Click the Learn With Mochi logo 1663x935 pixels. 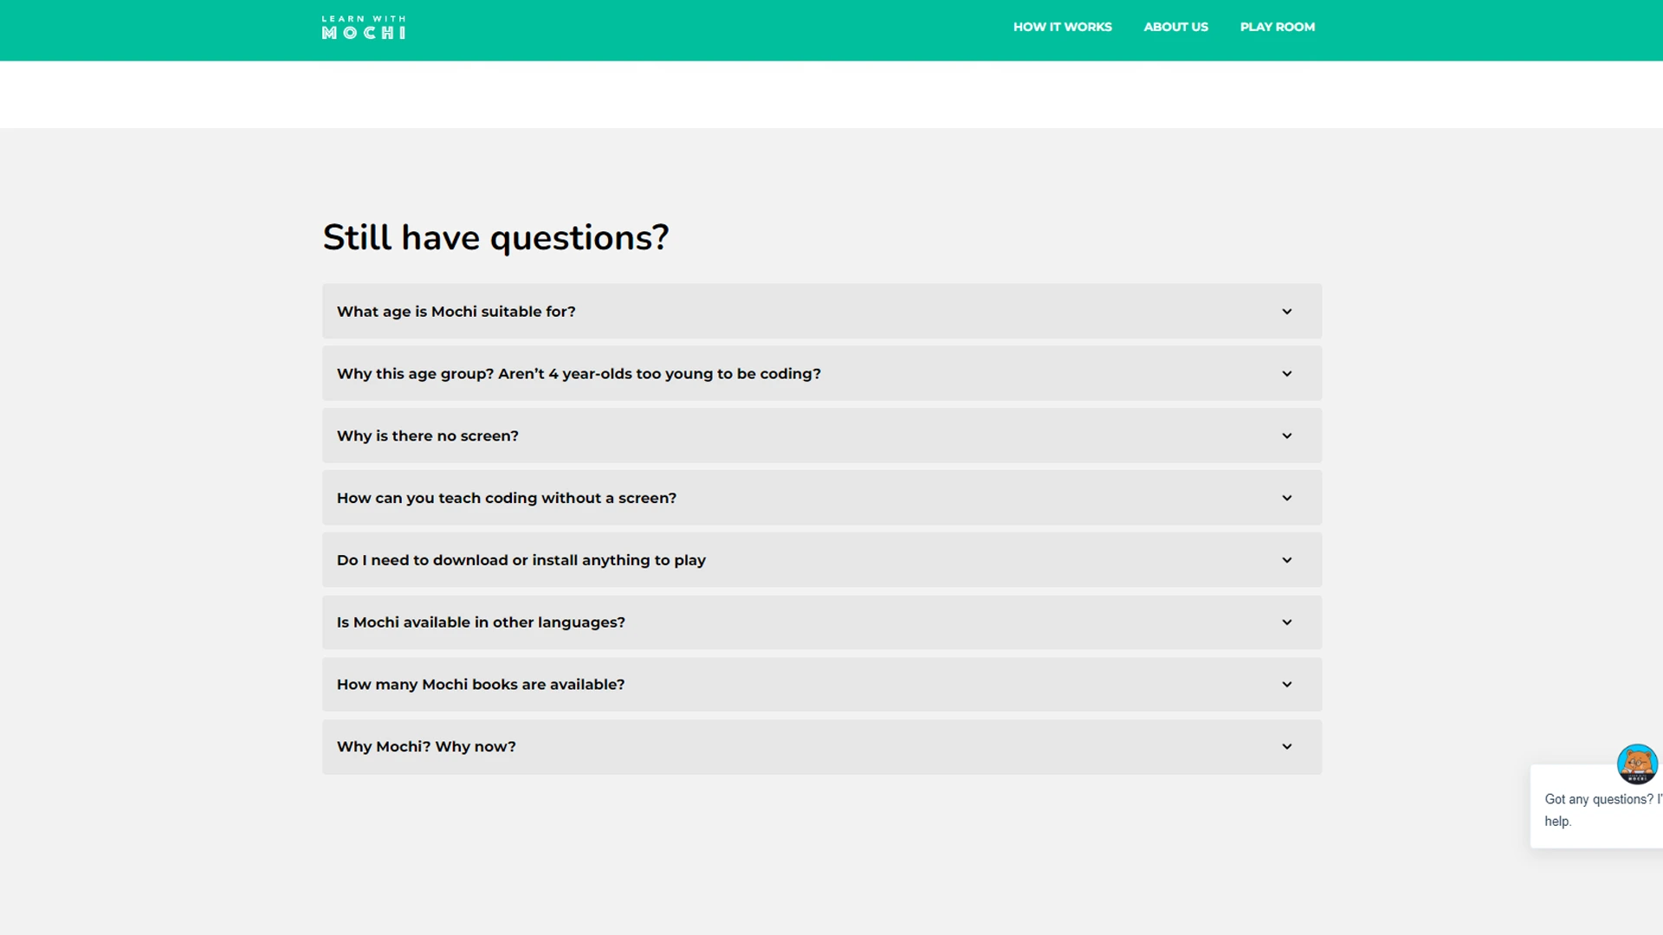coord(363,28)
